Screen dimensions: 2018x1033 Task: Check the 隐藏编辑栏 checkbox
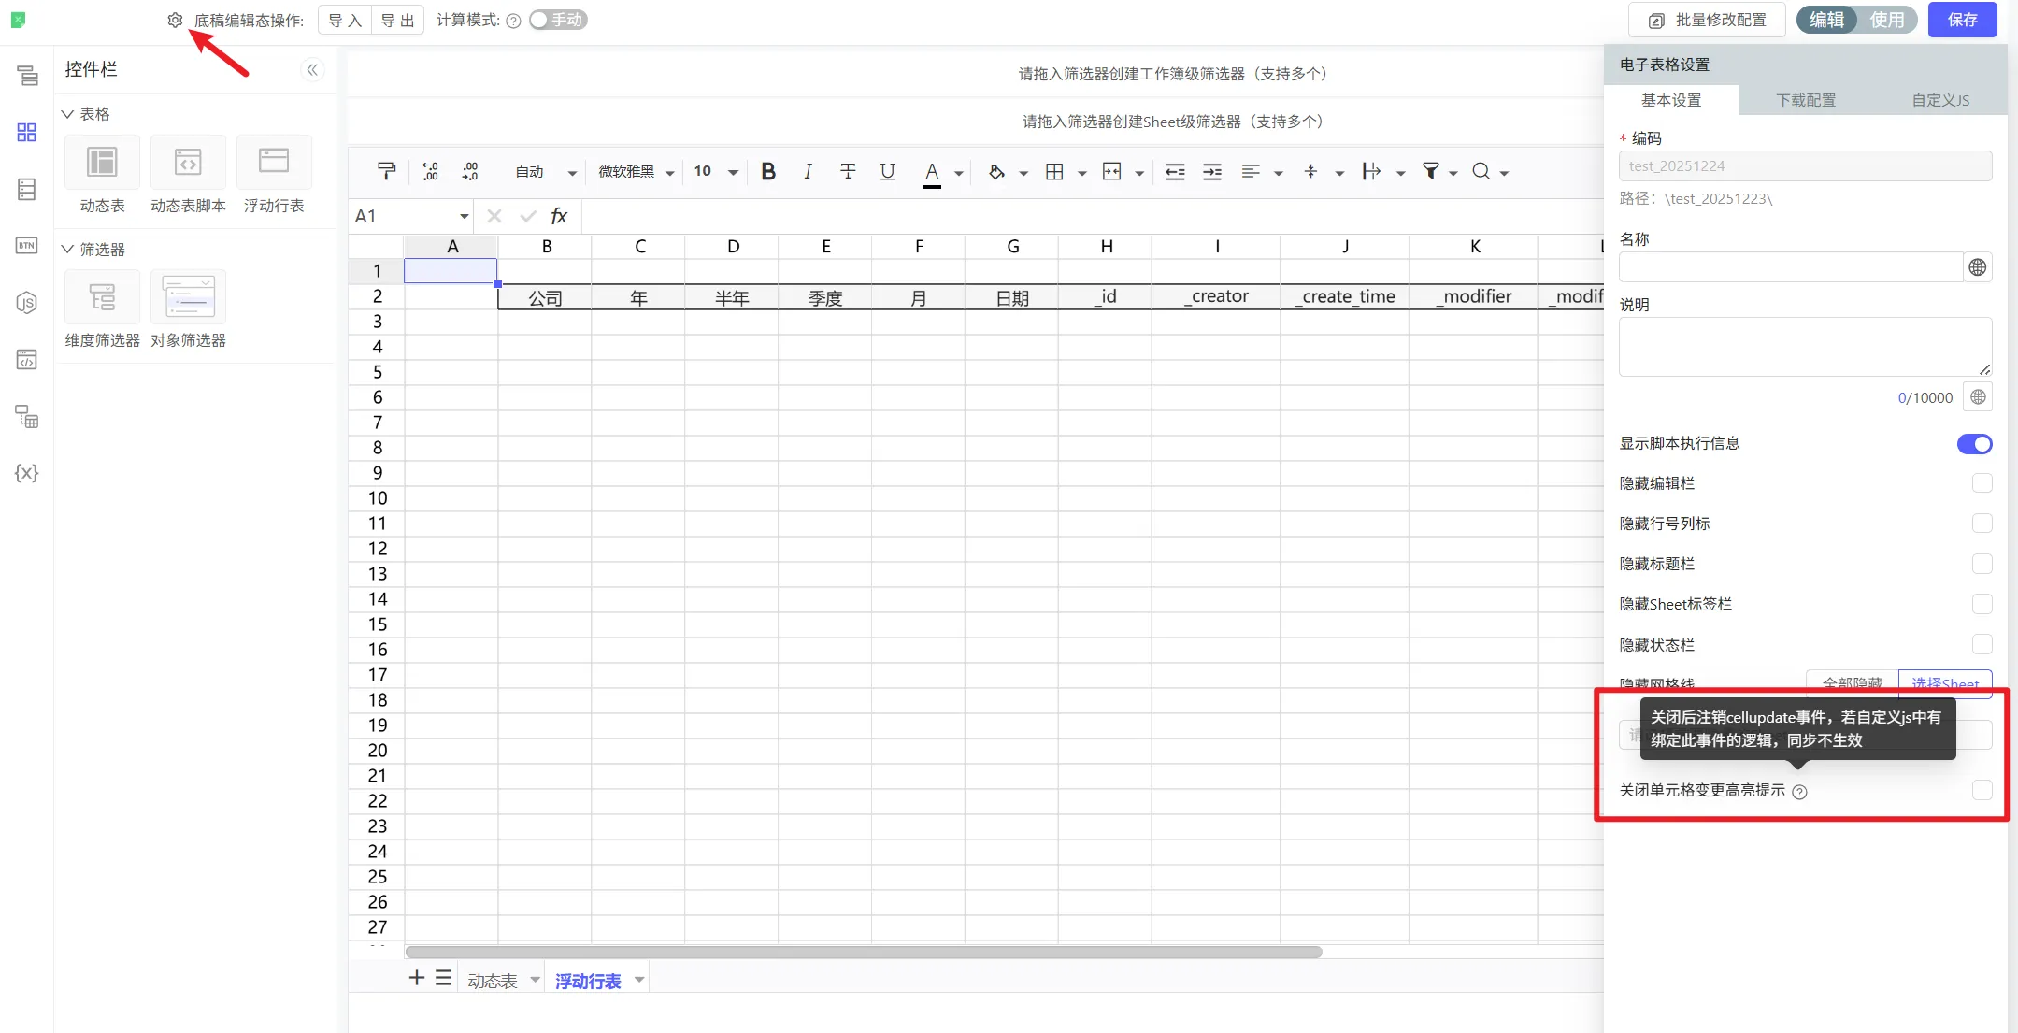(x=1982, y=483)
